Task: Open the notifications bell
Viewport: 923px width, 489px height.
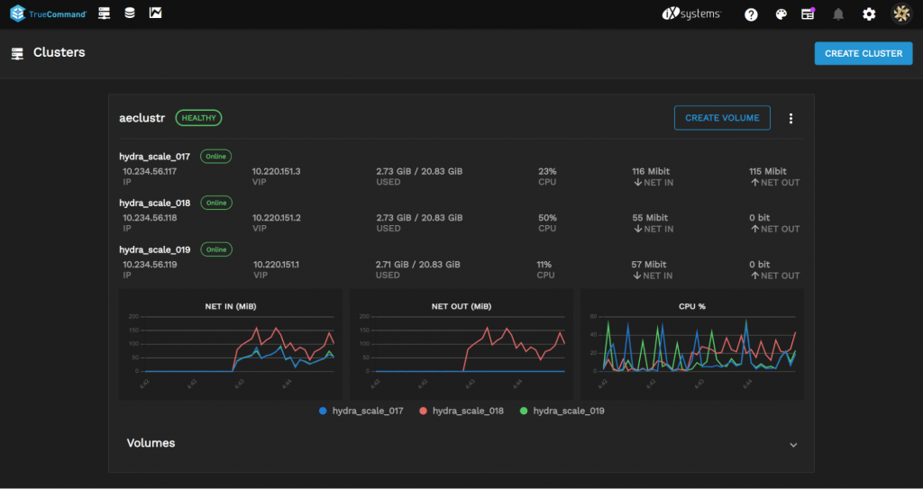Action: tap(838, 14)
